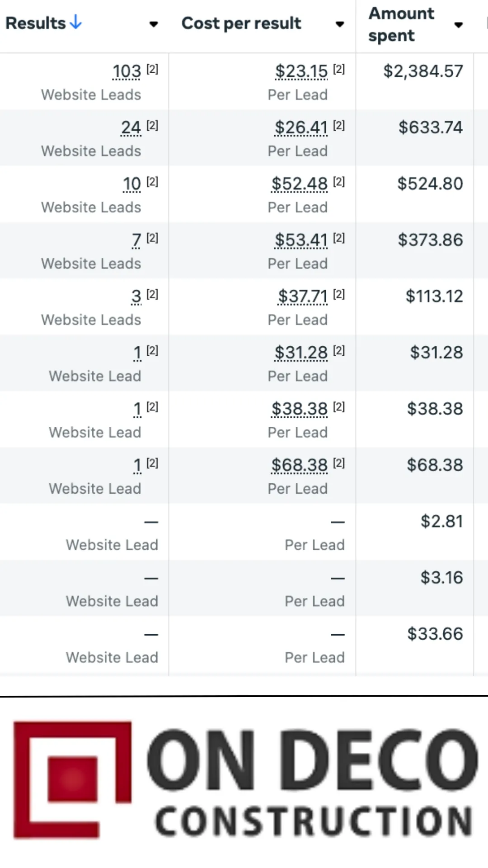The image size is (488, 868).
Task: Click the [2] footnote next to $53.41
Action: coord(339,238)
